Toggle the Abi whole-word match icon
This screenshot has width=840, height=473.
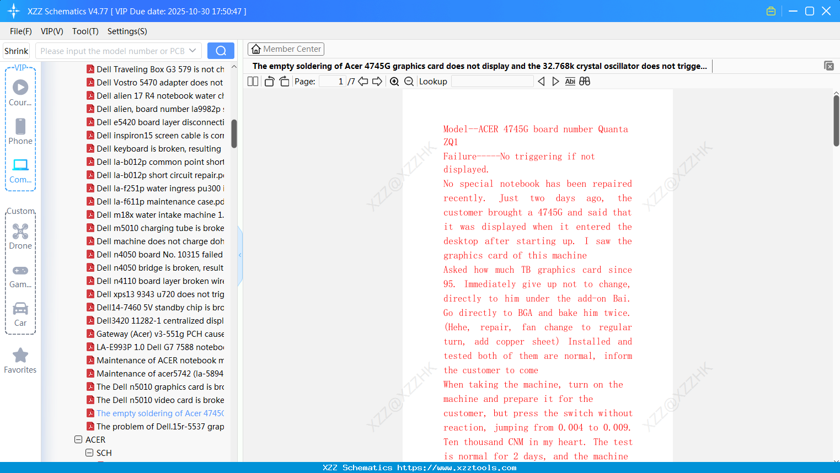(570, 81)
